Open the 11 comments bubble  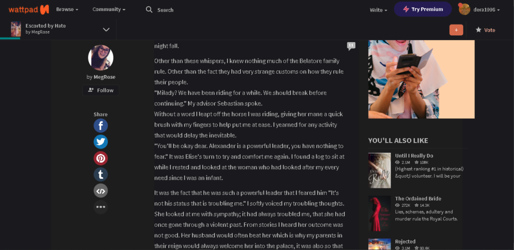(x=351, y=46)
